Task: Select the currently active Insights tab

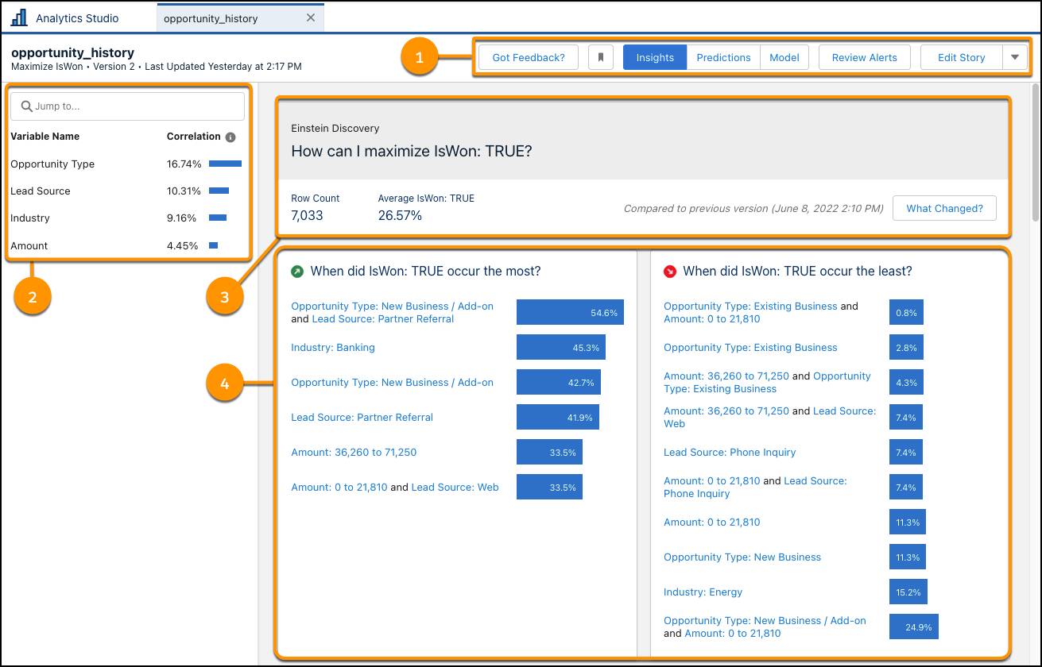Action: point(654,56)
